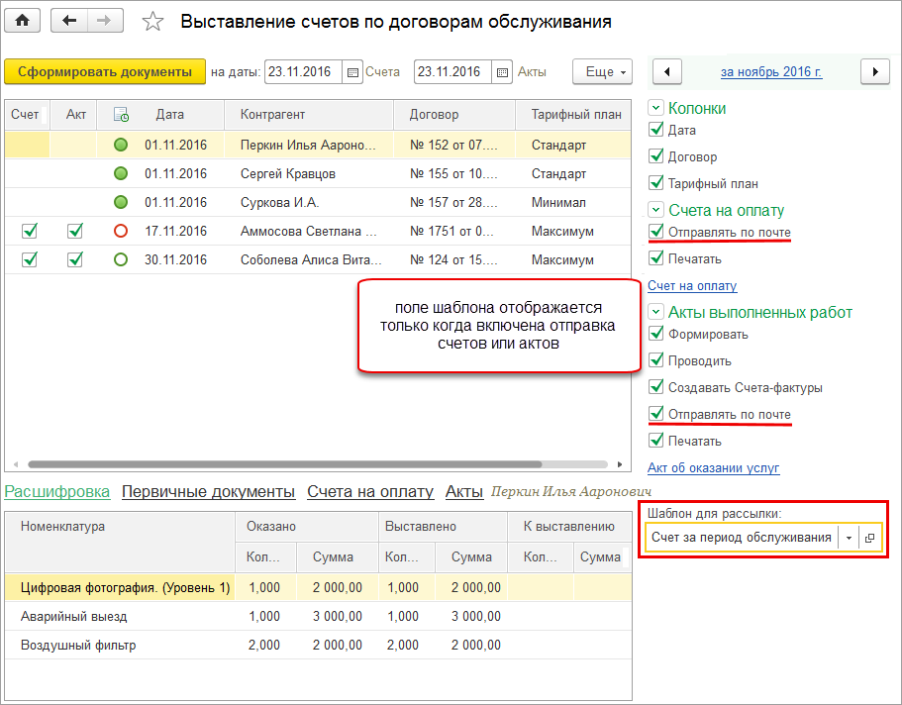Select the Сергей Кравцов row
902x705 pixels.
pyautogui.click(x=318, y=173)
